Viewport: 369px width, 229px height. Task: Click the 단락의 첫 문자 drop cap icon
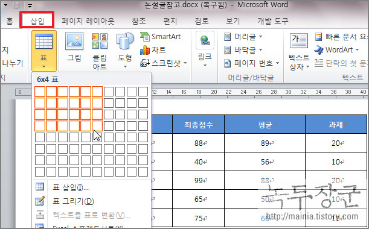319,63
